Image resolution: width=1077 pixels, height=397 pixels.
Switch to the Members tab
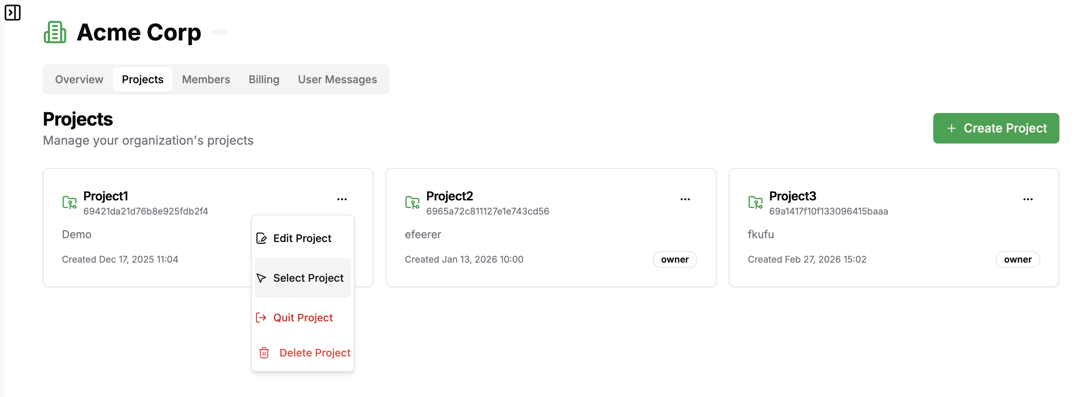pyautogui.click(x=206, y=79)
